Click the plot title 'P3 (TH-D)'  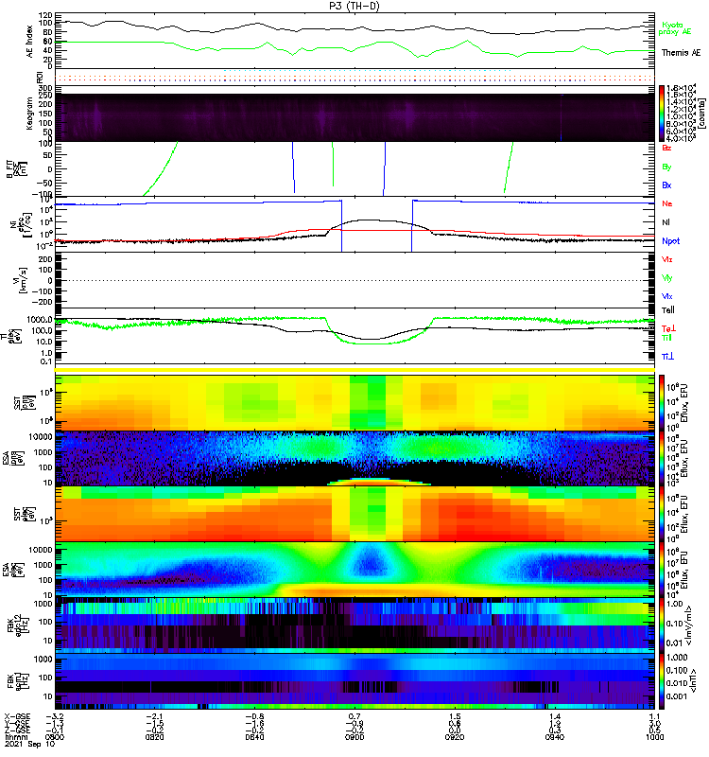tap(354, 6)
